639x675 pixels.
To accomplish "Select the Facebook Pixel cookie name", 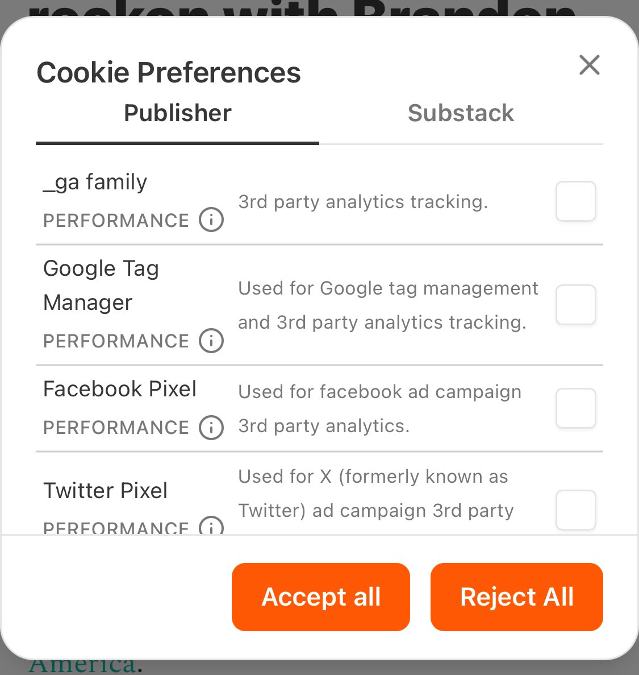I will tap(120, 389).
